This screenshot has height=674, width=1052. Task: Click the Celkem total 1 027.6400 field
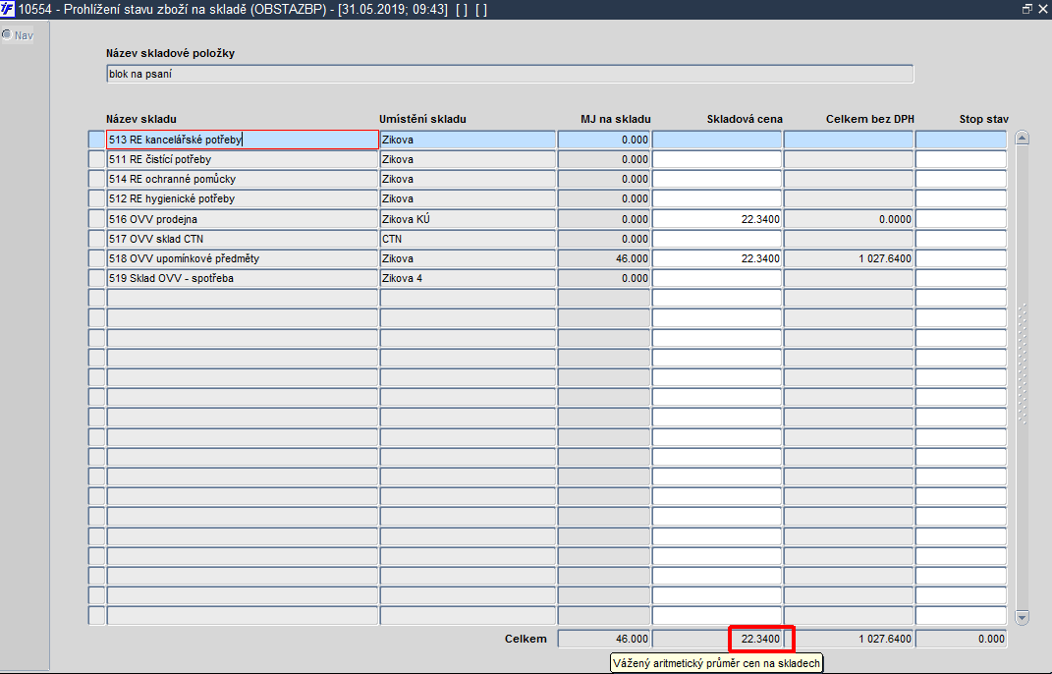pyautogui.click(x=849, y=639)
